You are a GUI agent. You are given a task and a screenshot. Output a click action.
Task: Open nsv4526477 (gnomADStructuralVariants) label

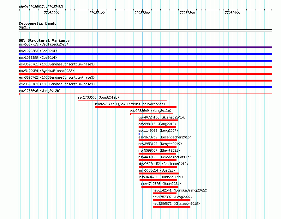pyautogui.click(x=130, y=104)
